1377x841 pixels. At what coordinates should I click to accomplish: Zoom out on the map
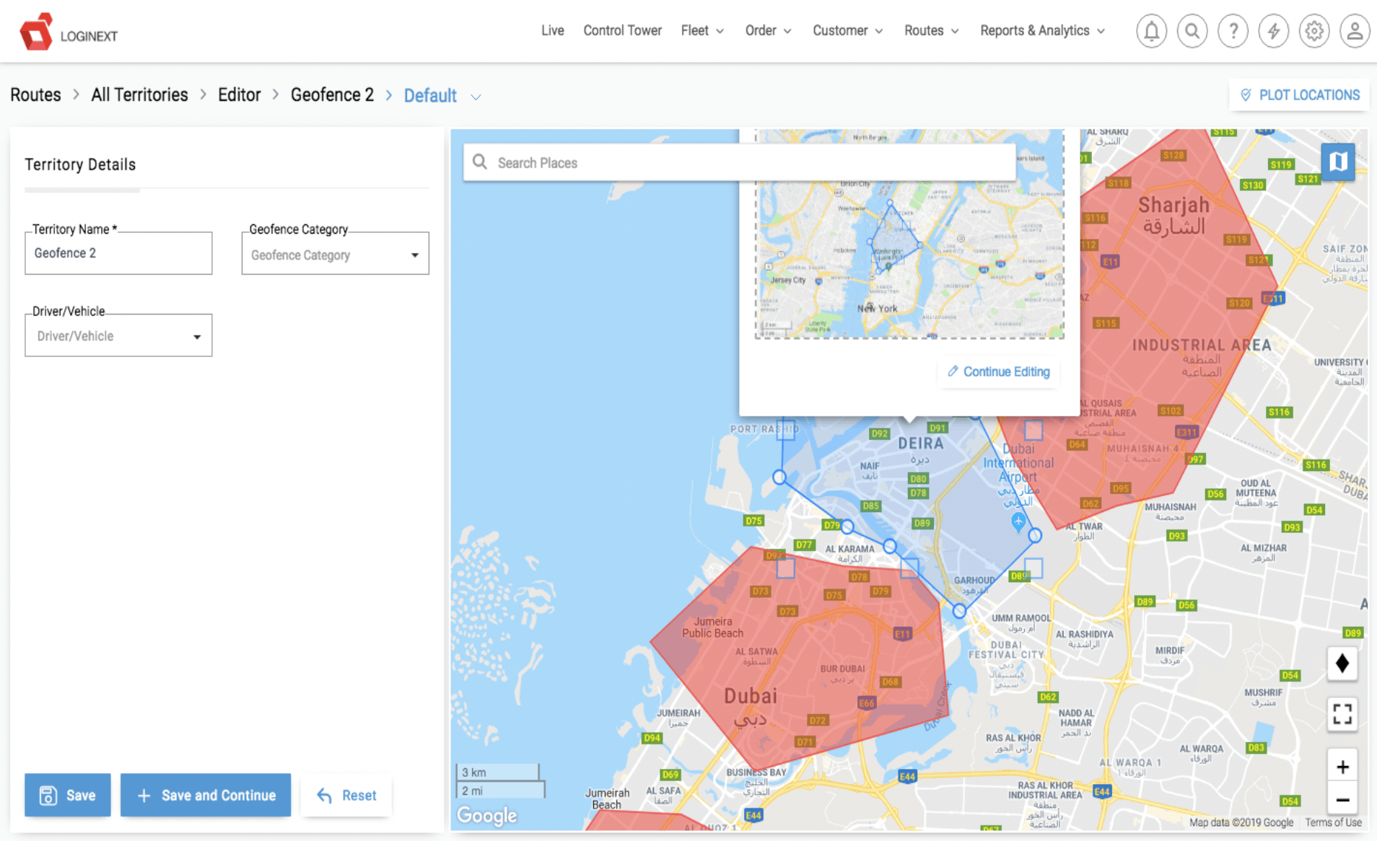click(x=1342, y=800)
